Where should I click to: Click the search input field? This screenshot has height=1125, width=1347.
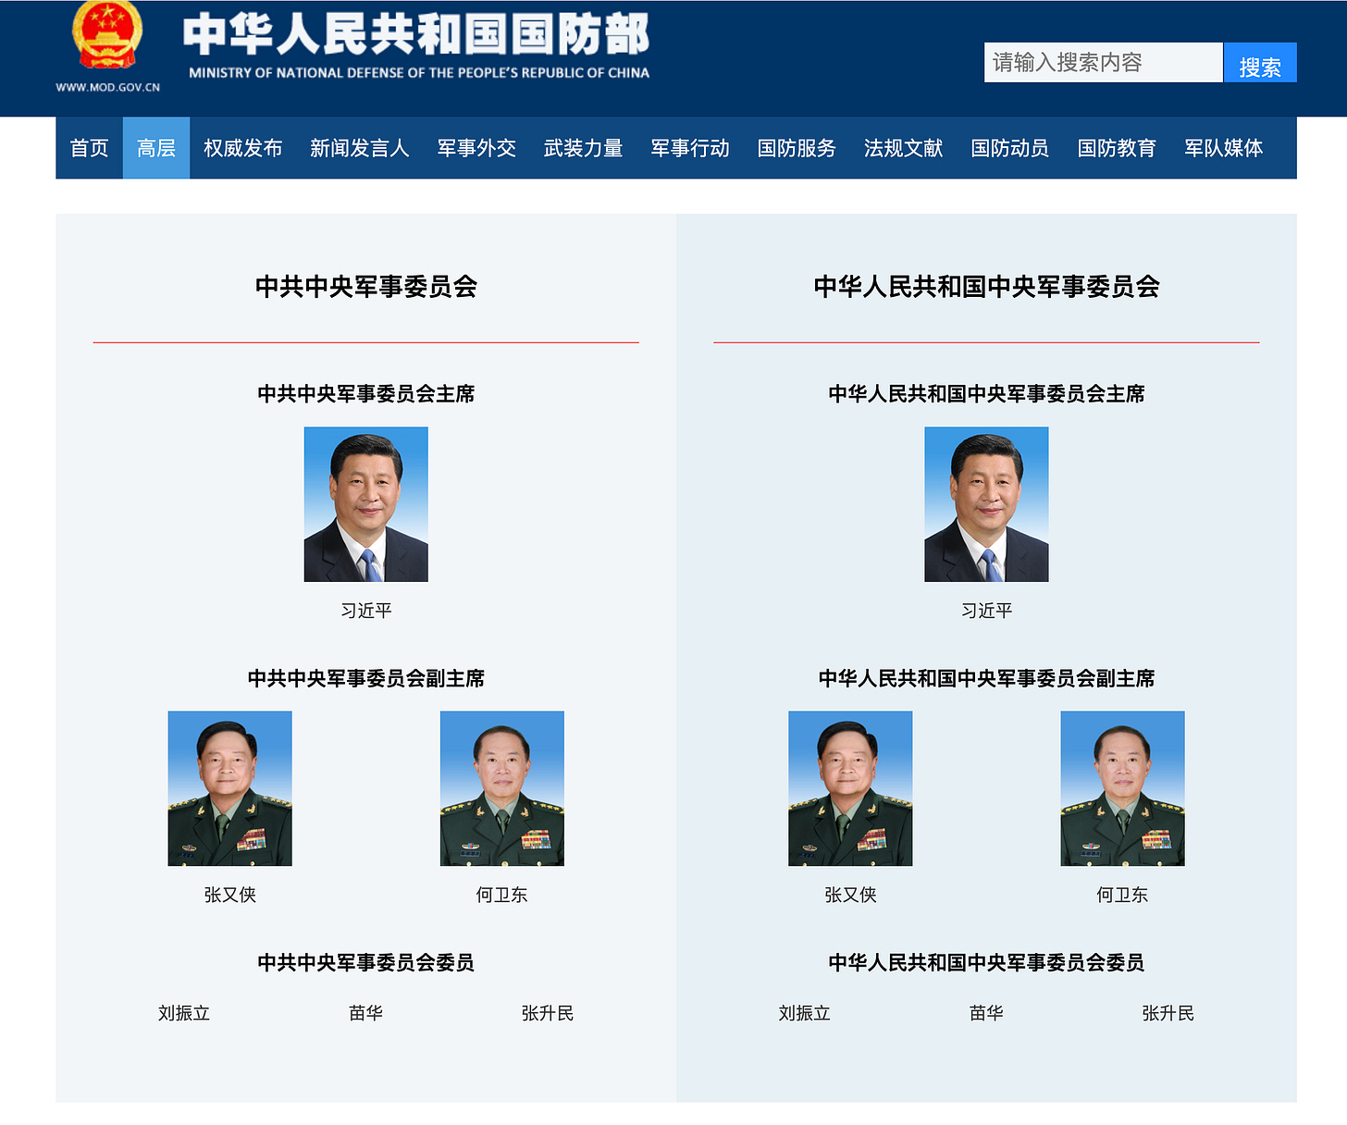(1103, 62)
